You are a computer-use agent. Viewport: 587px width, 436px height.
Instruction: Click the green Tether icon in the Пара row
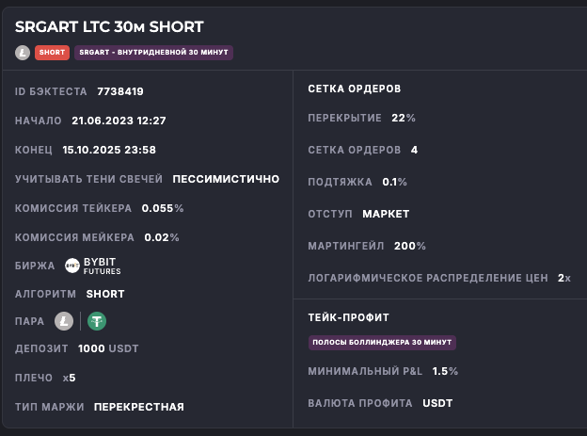pyautogui.click(x=97, y=321)
